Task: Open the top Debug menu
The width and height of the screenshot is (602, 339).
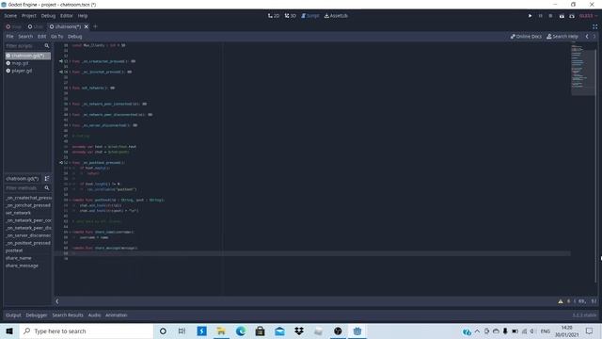Action: coord(48,16)
